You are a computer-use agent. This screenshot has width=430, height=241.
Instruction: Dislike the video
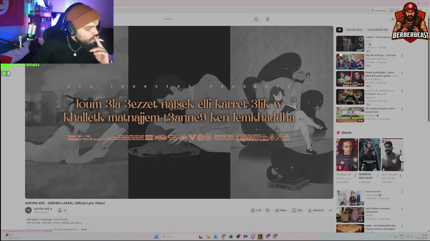[x=267, y=210]
